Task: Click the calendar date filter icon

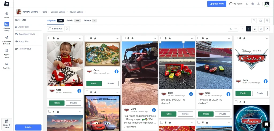Action: [260, 21]
